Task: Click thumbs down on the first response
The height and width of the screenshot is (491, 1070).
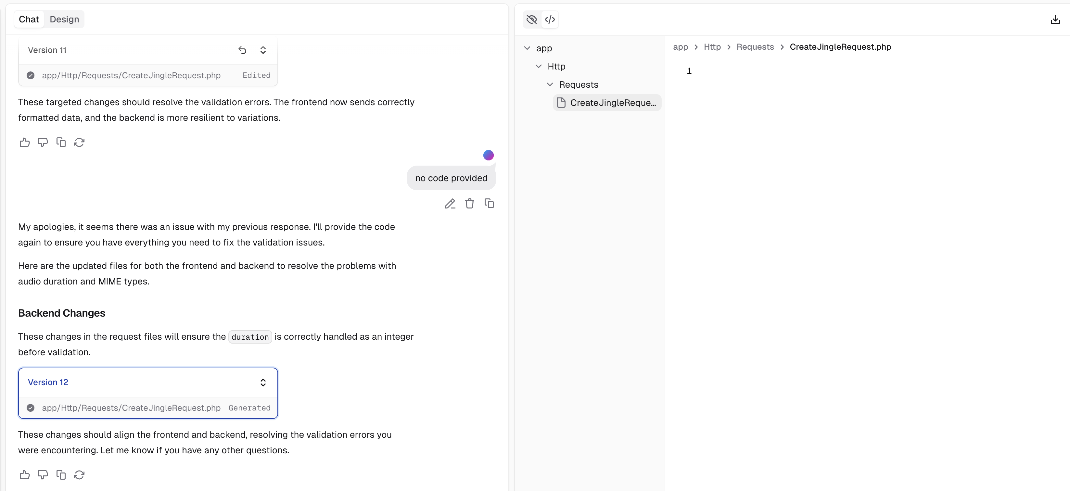Action: coord(43,143)
